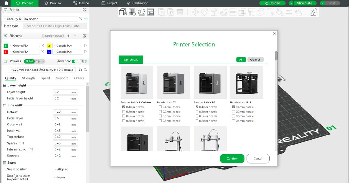Open the Support settings tab
This screenshot has width=349, height=183.
pyautogui.click(x=62, y=78)
